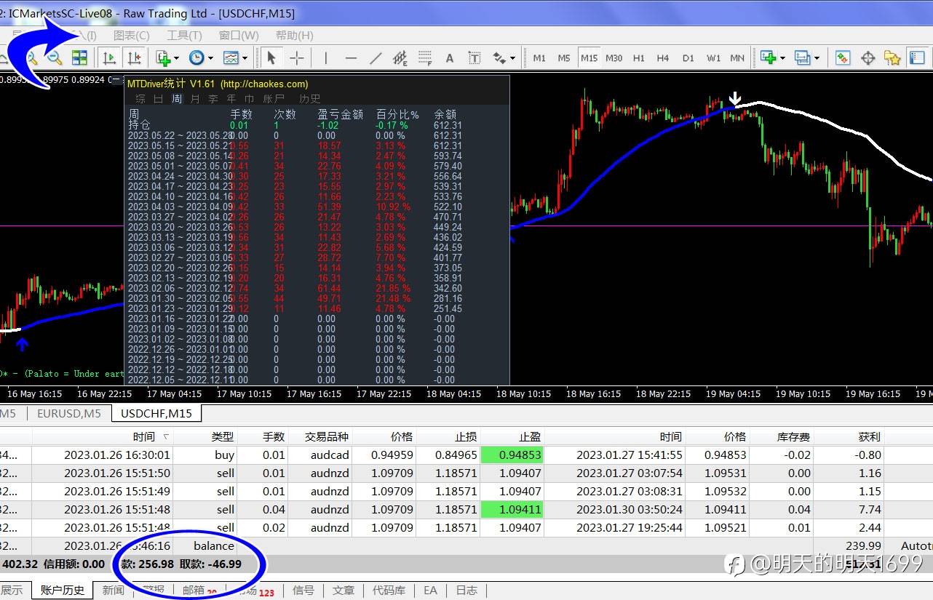Viewport: 933px width, 600px height.
Task: Open the 信号 terminal tab
Action: coord(303,590)
